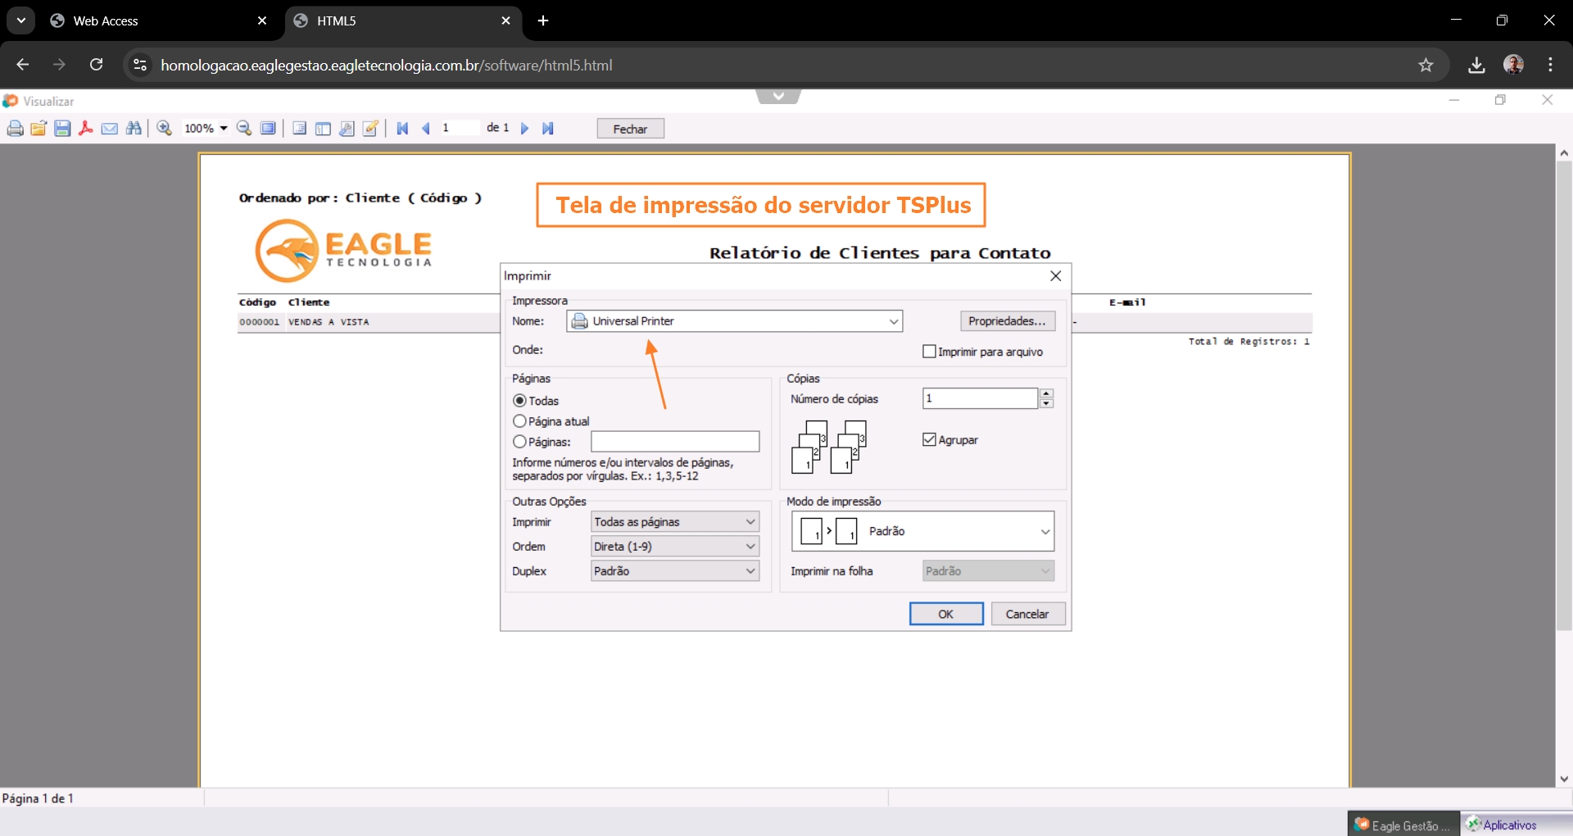Open the Imprimir Todas as páginas dropdown

[675, 522]
